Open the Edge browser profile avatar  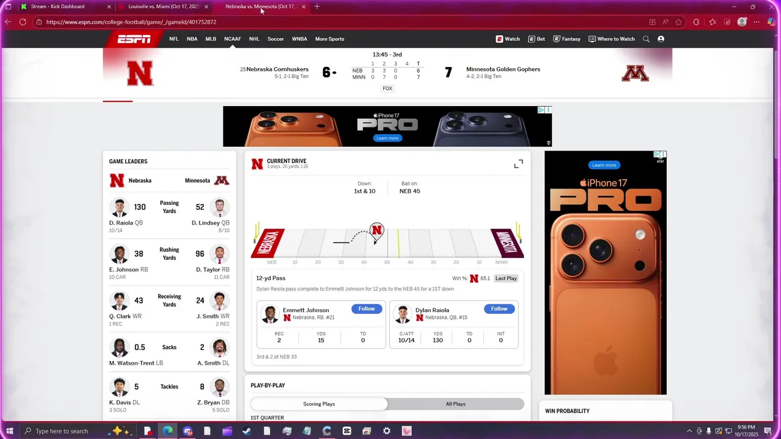click(x=742, y=22)
